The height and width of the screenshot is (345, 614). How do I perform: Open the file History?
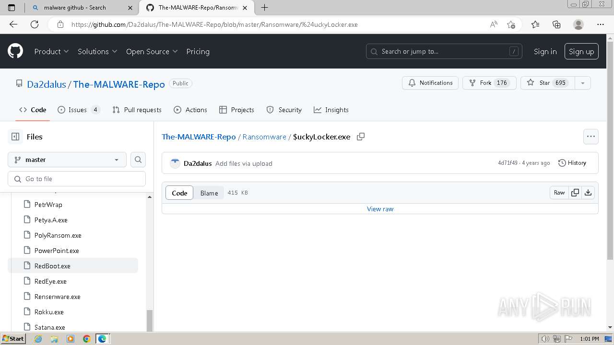pos(572,163)
